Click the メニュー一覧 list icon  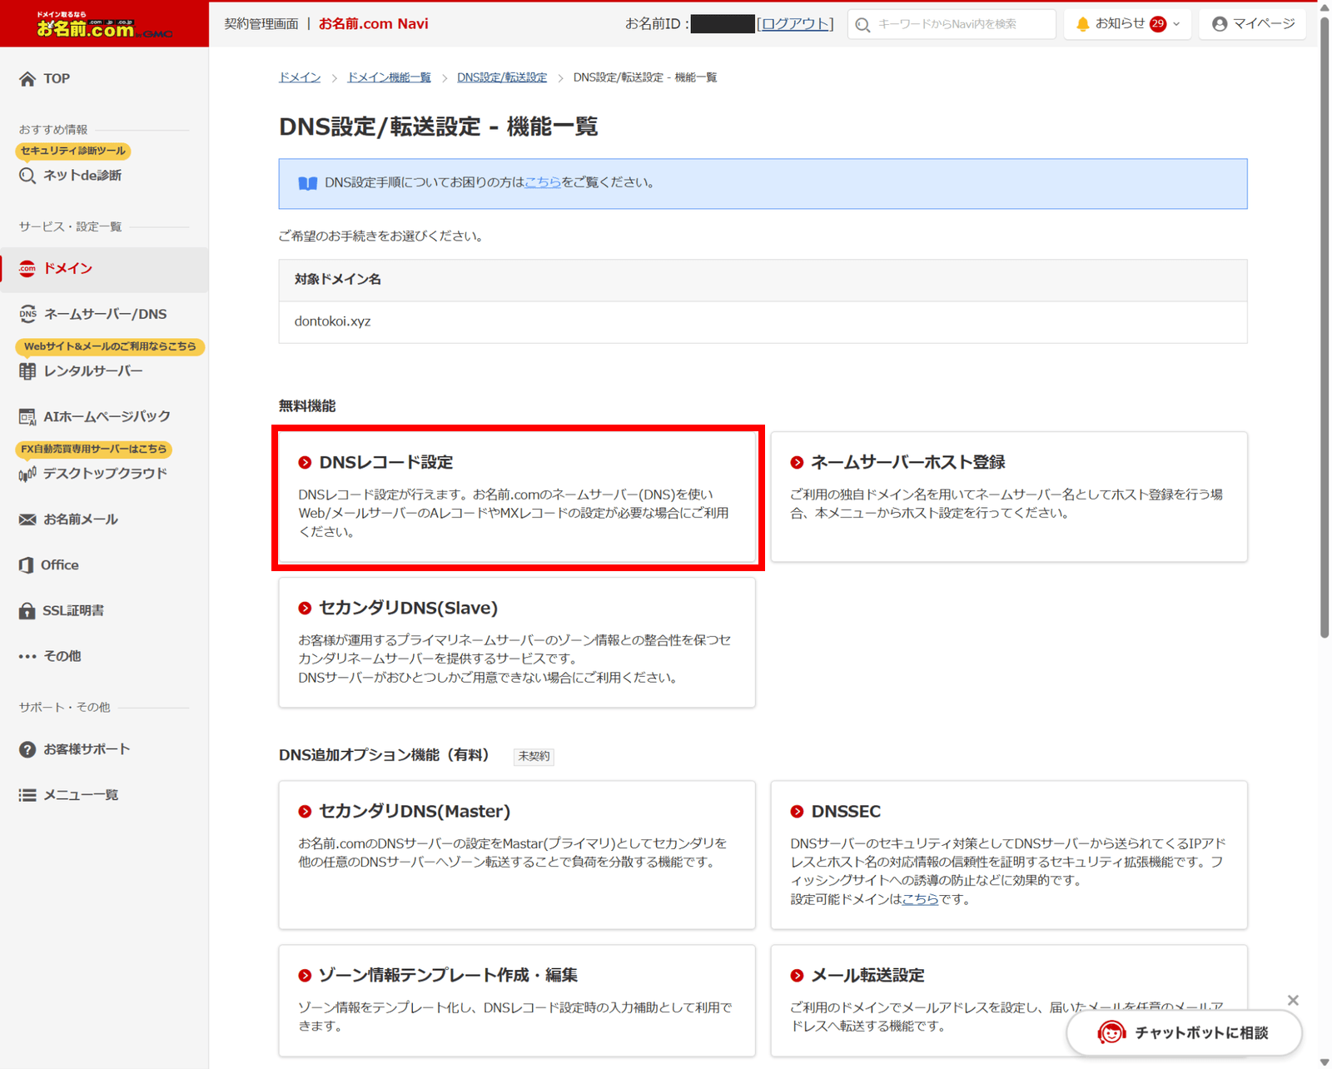pyautogui.click(x=27, y=795)
